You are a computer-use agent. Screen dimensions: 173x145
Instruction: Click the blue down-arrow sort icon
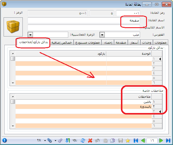tap(68, 141)
